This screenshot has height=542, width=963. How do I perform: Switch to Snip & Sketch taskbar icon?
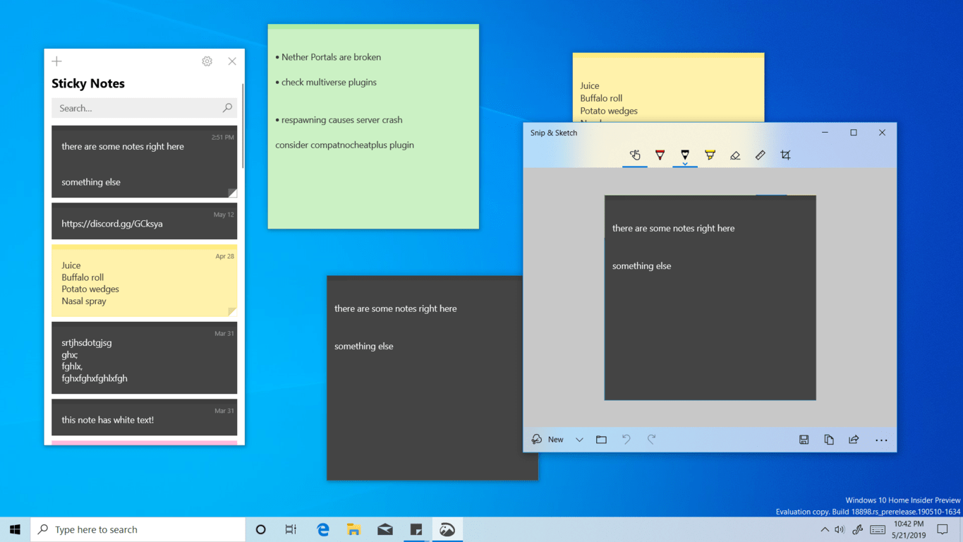[447, 529]
